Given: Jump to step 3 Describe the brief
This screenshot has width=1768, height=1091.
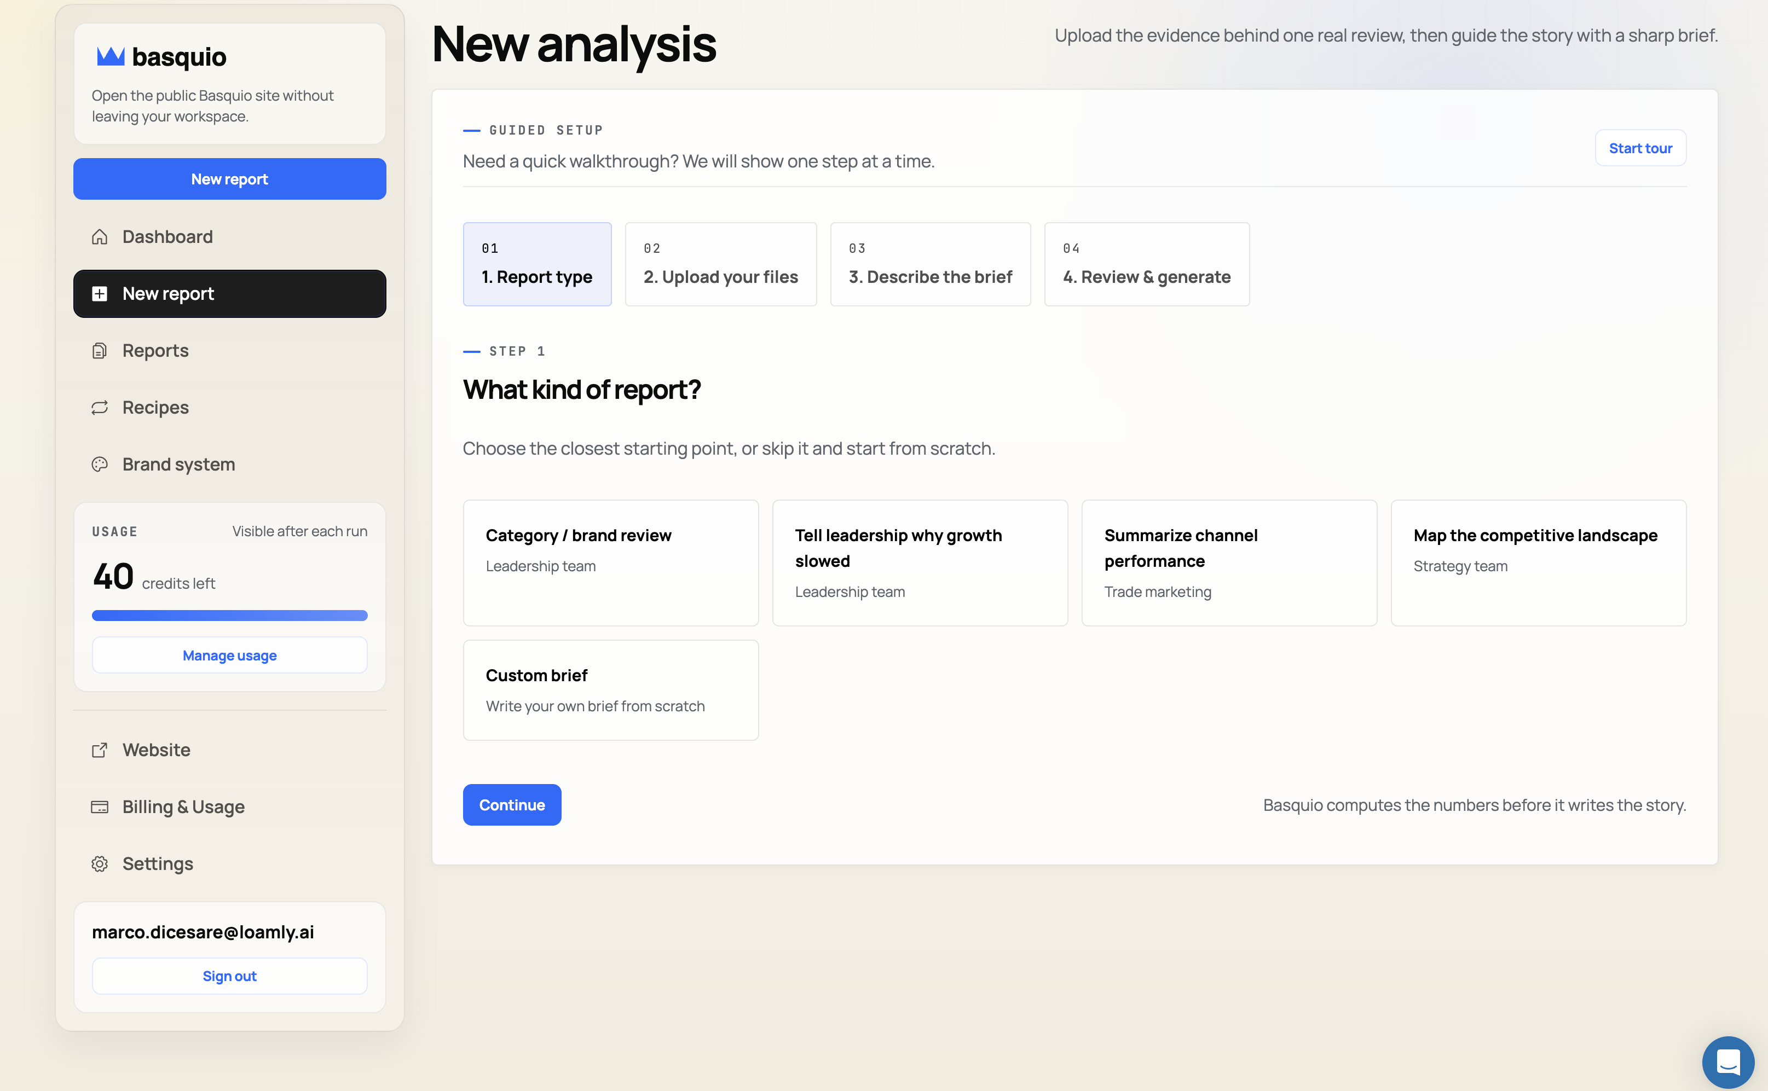Looking at the screenshot, I should click(x=929, y=264).
